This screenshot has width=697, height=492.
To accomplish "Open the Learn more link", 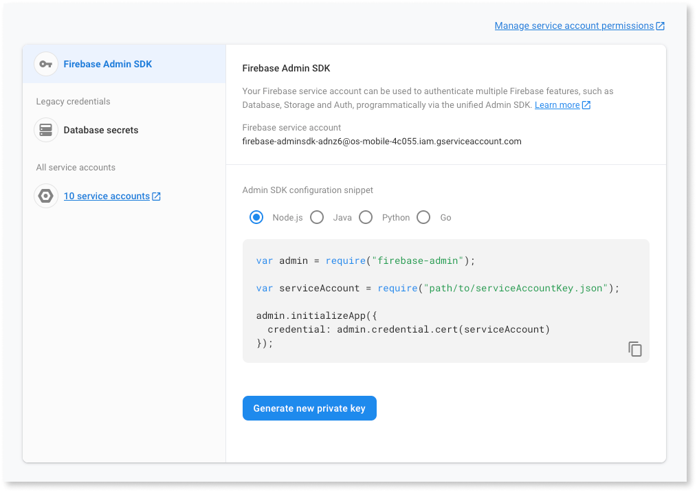I will click(558, 104).
